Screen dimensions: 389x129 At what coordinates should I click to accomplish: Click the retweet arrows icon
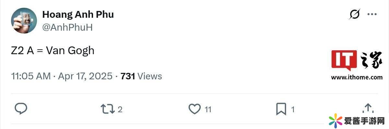107,109
